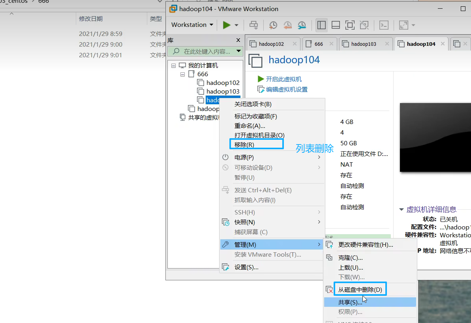Viewport: 471px width, 323px height.
Task: Collapse the 666 folder node
Action: point(182,74)
